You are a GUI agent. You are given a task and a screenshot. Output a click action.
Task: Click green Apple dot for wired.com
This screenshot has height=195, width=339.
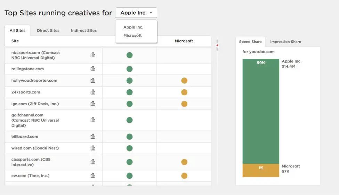click(129, 148)
